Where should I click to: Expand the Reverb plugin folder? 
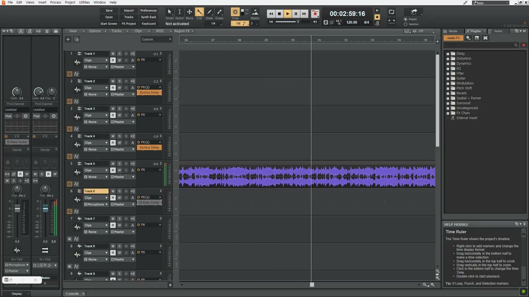448,93
